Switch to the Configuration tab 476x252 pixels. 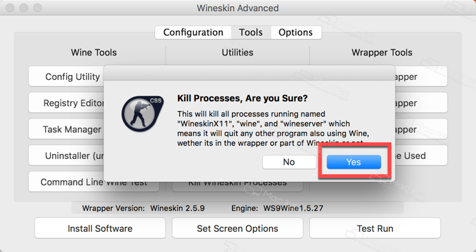point(193,33)
